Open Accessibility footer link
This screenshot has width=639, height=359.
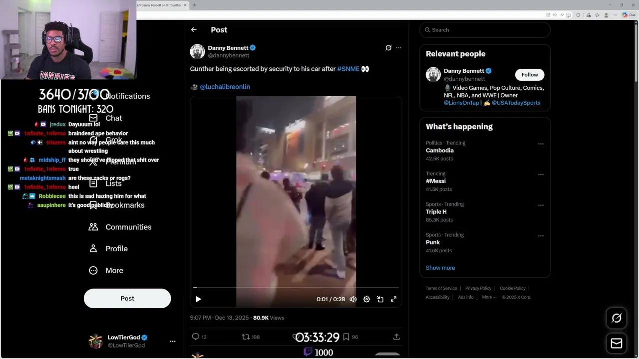pos(438,297)
